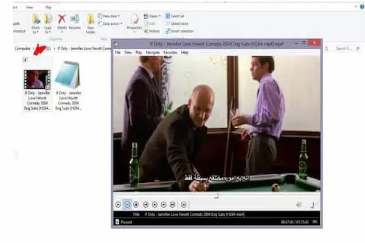Decrease playback speed in media player
This screenshot has width=365, height=243.
click(x=155, y=204)
